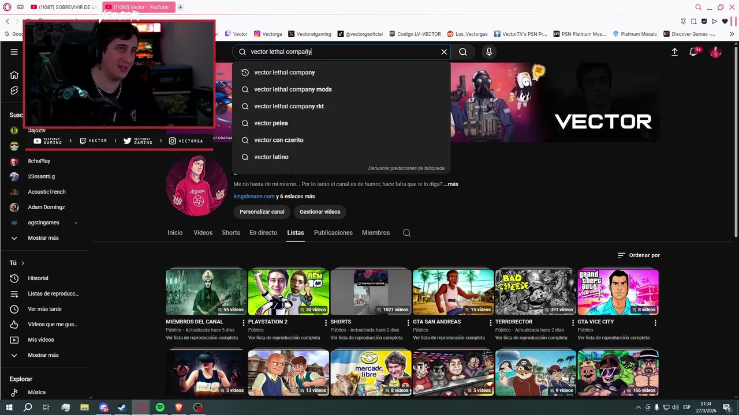Screen dimensions: 739x415
Task: Click the Spotify taskbar icon
Action: pos(160,408)
